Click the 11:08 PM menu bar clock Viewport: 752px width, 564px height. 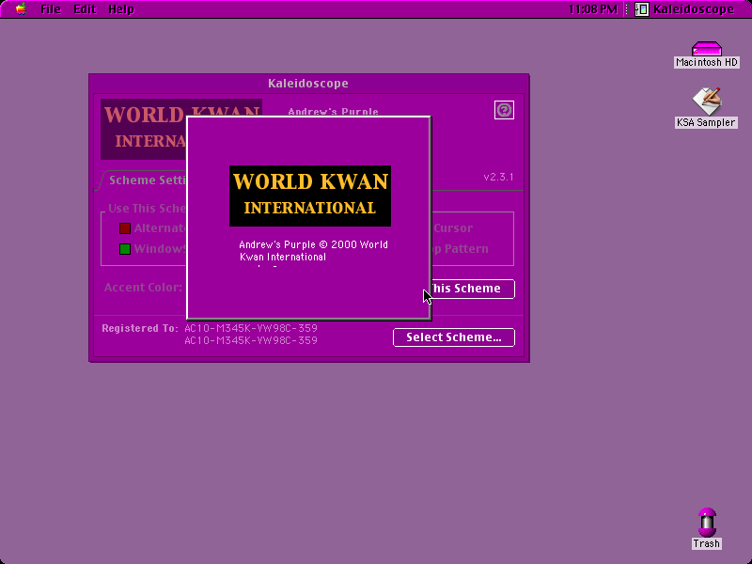click(593, 9)
